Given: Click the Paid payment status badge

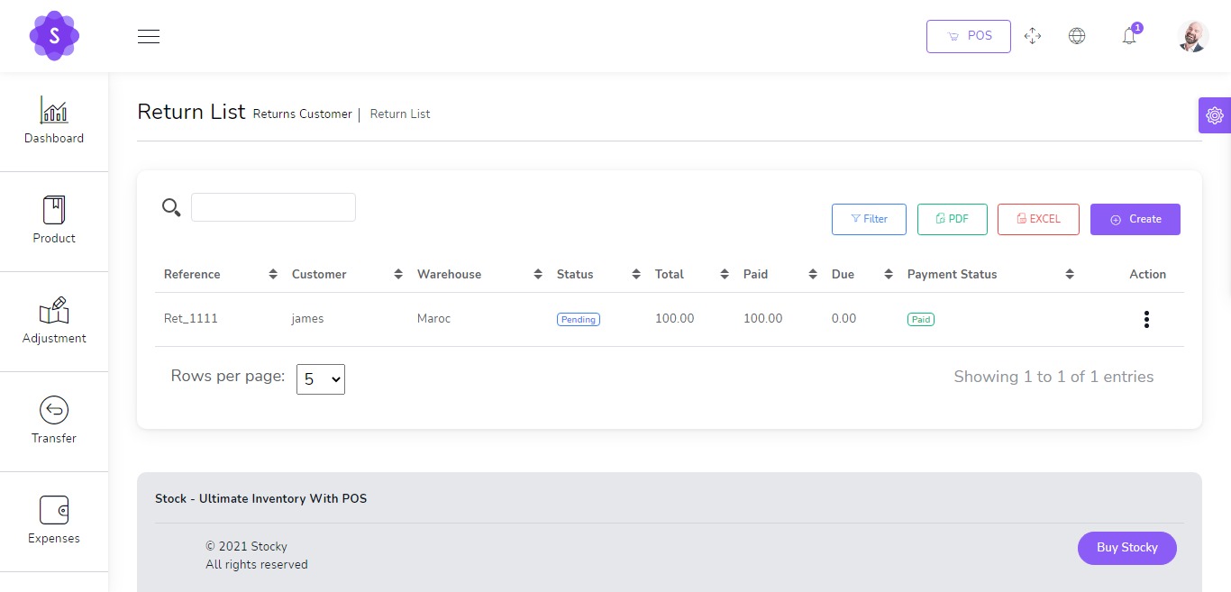Looking at the screenshot, I should (x=921, y=319).
